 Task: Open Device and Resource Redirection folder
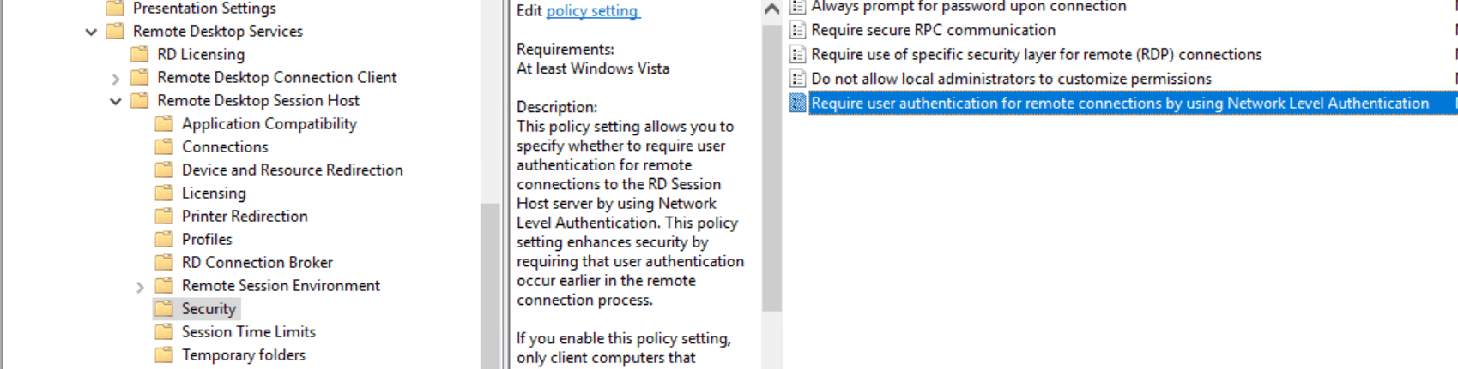point(292,170)
